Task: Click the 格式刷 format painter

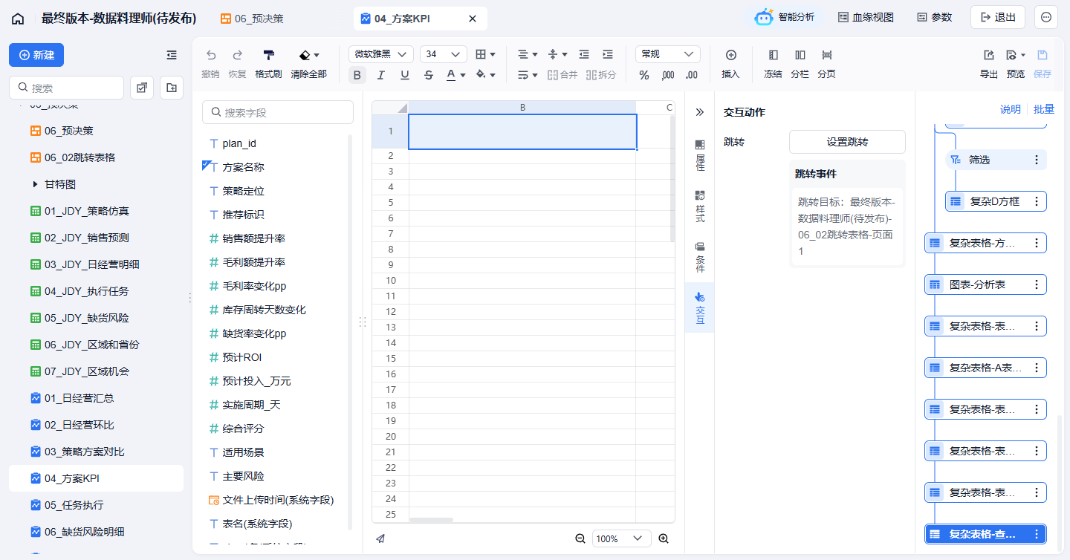Action: pyautogui.click(x=268, y=55)
